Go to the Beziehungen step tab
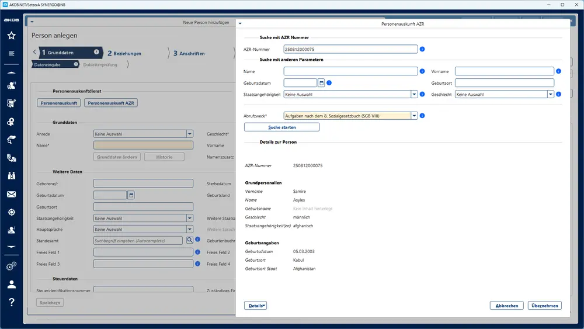The height and width of the screenshot is (329, 584). point(124,53)
